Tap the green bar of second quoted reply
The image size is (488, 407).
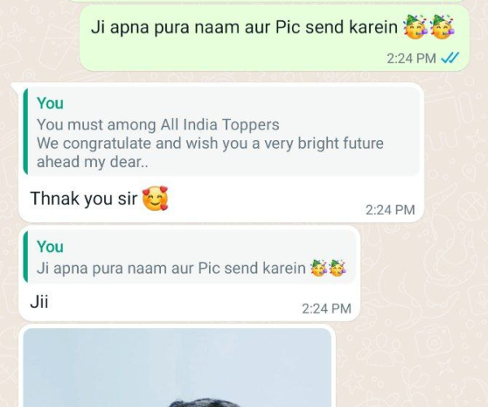click(x=25, y=257)
